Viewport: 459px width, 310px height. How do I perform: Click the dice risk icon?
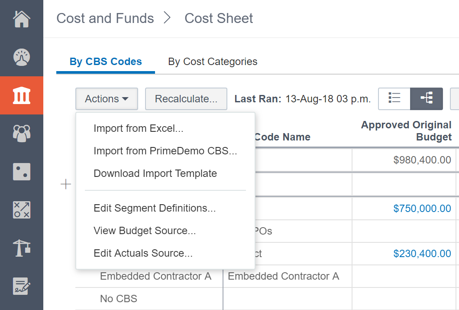(22, 172)
